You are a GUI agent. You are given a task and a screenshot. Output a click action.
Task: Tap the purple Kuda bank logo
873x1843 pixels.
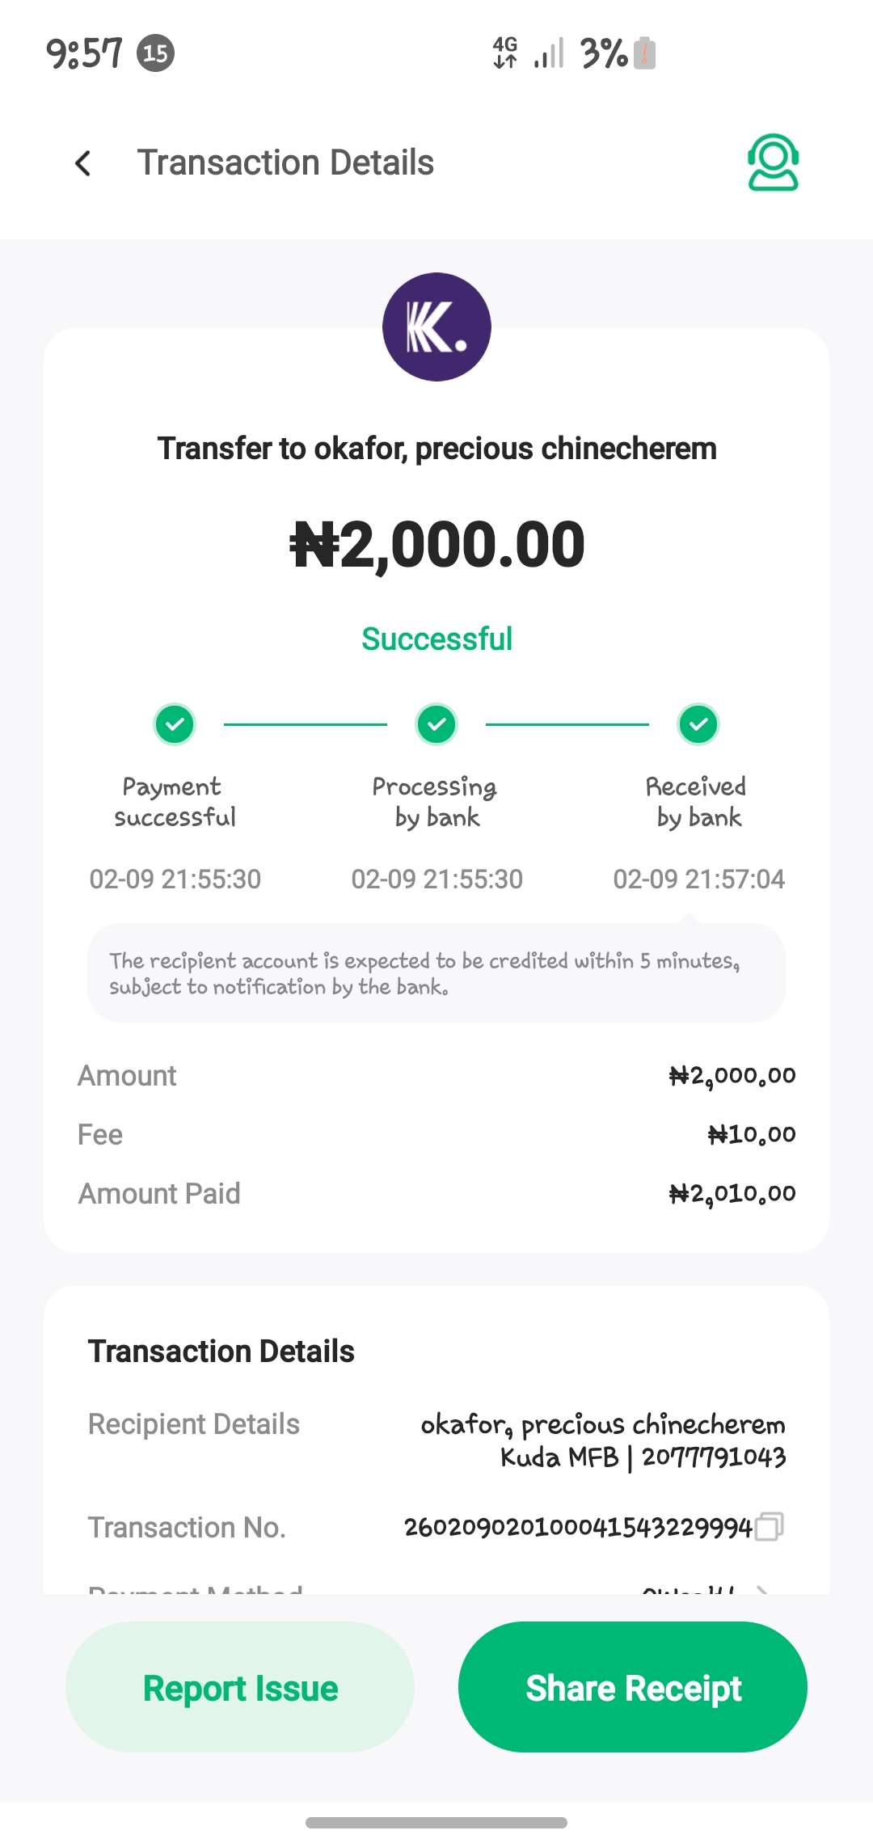click(436, 327)
